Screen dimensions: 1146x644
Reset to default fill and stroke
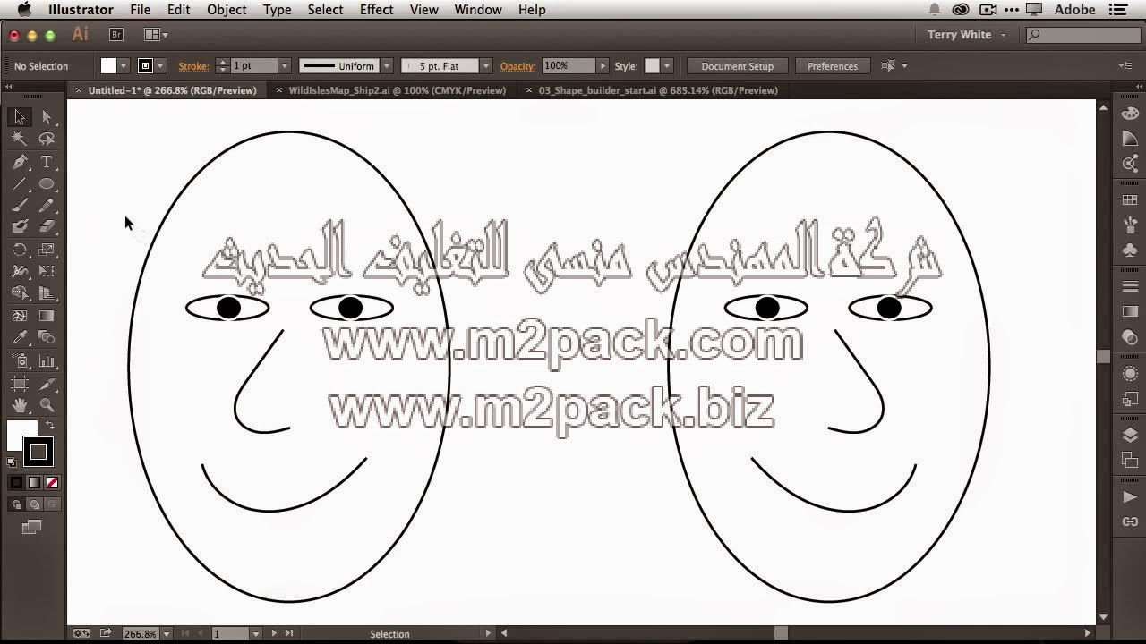click(12, 462)
